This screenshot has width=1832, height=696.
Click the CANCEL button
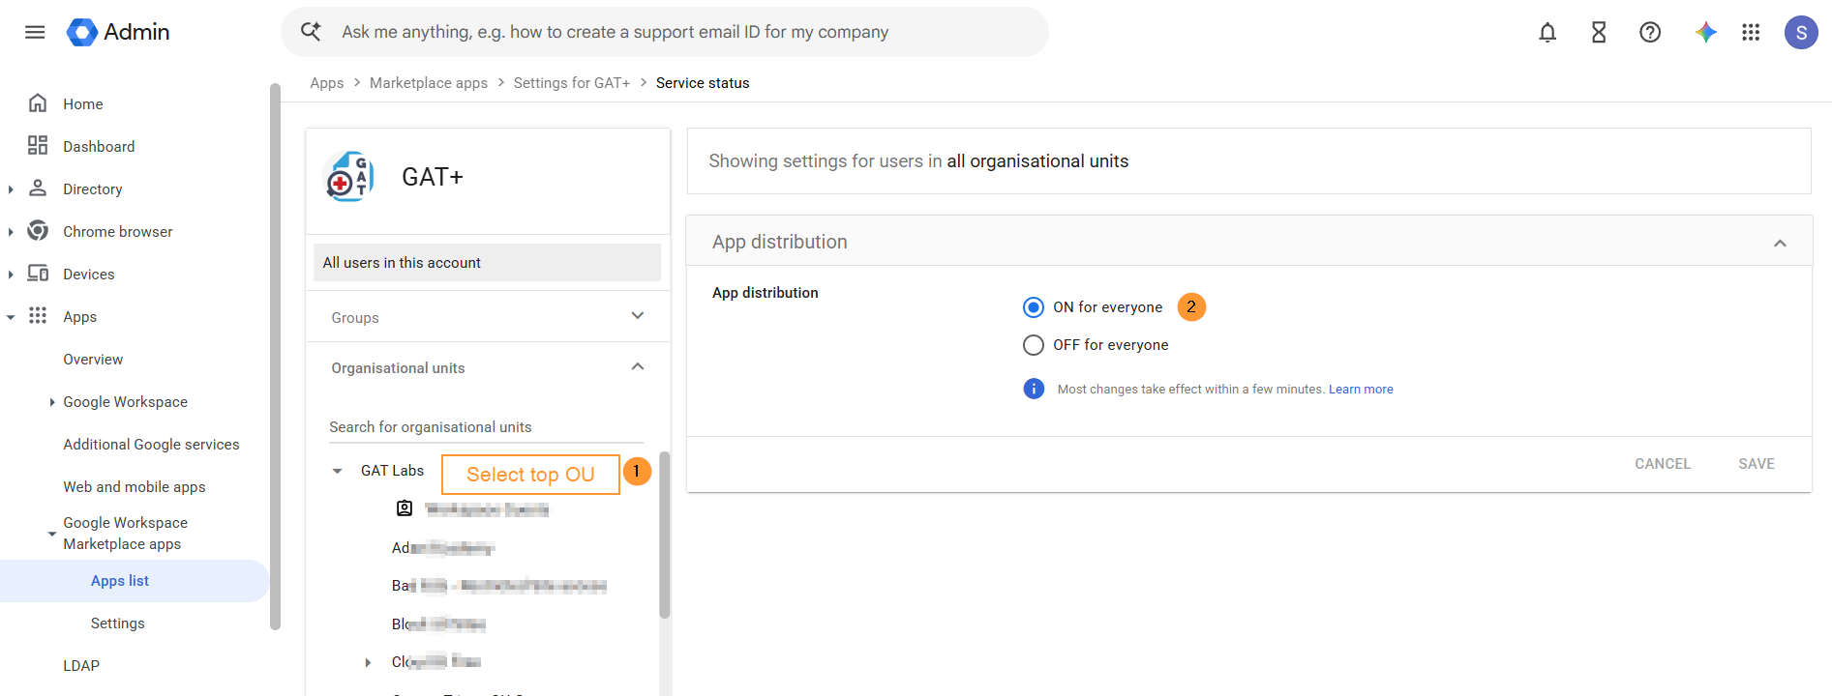click(1663, 464)
